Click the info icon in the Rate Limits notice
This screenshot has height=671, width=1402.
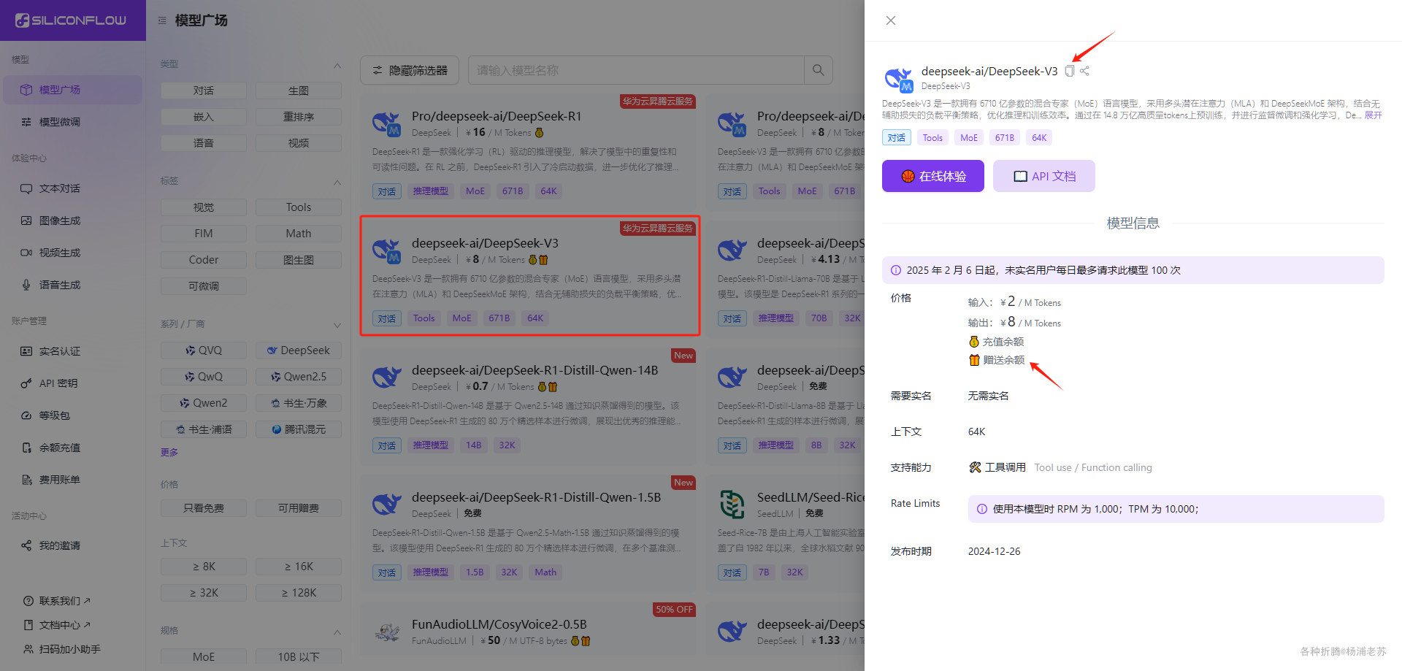982,509
